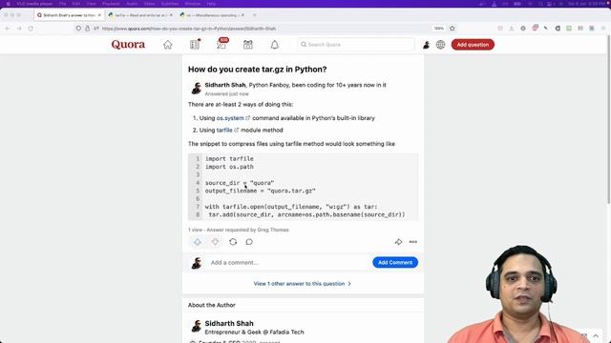Open the Playback menu in menu bar
611x343 pixels.
coord(111,4)
